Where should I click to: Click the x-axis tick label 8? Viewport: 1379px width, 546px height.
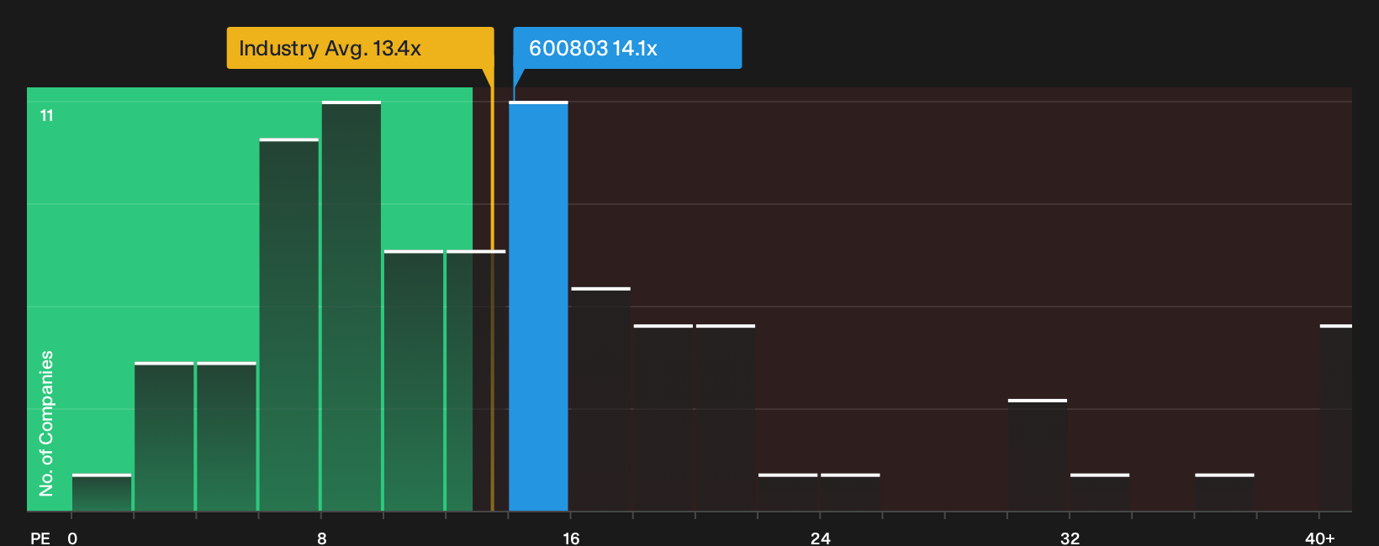coord(322,538)
